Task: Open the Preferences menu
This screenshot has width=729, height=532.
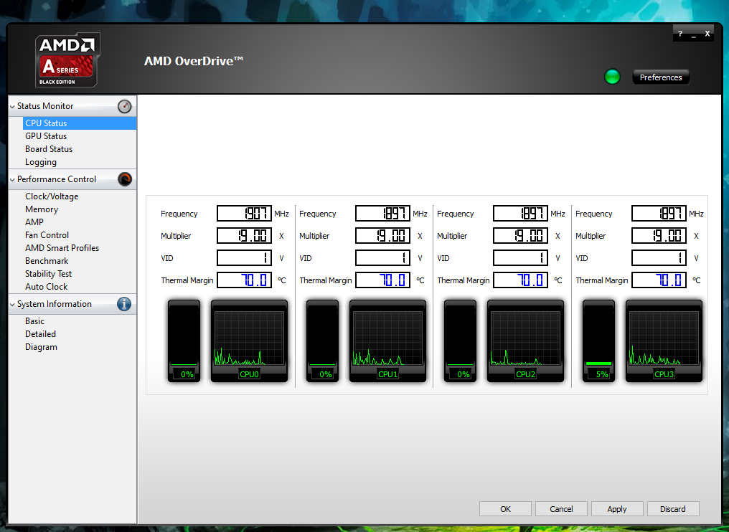Action: click(661, 77)
